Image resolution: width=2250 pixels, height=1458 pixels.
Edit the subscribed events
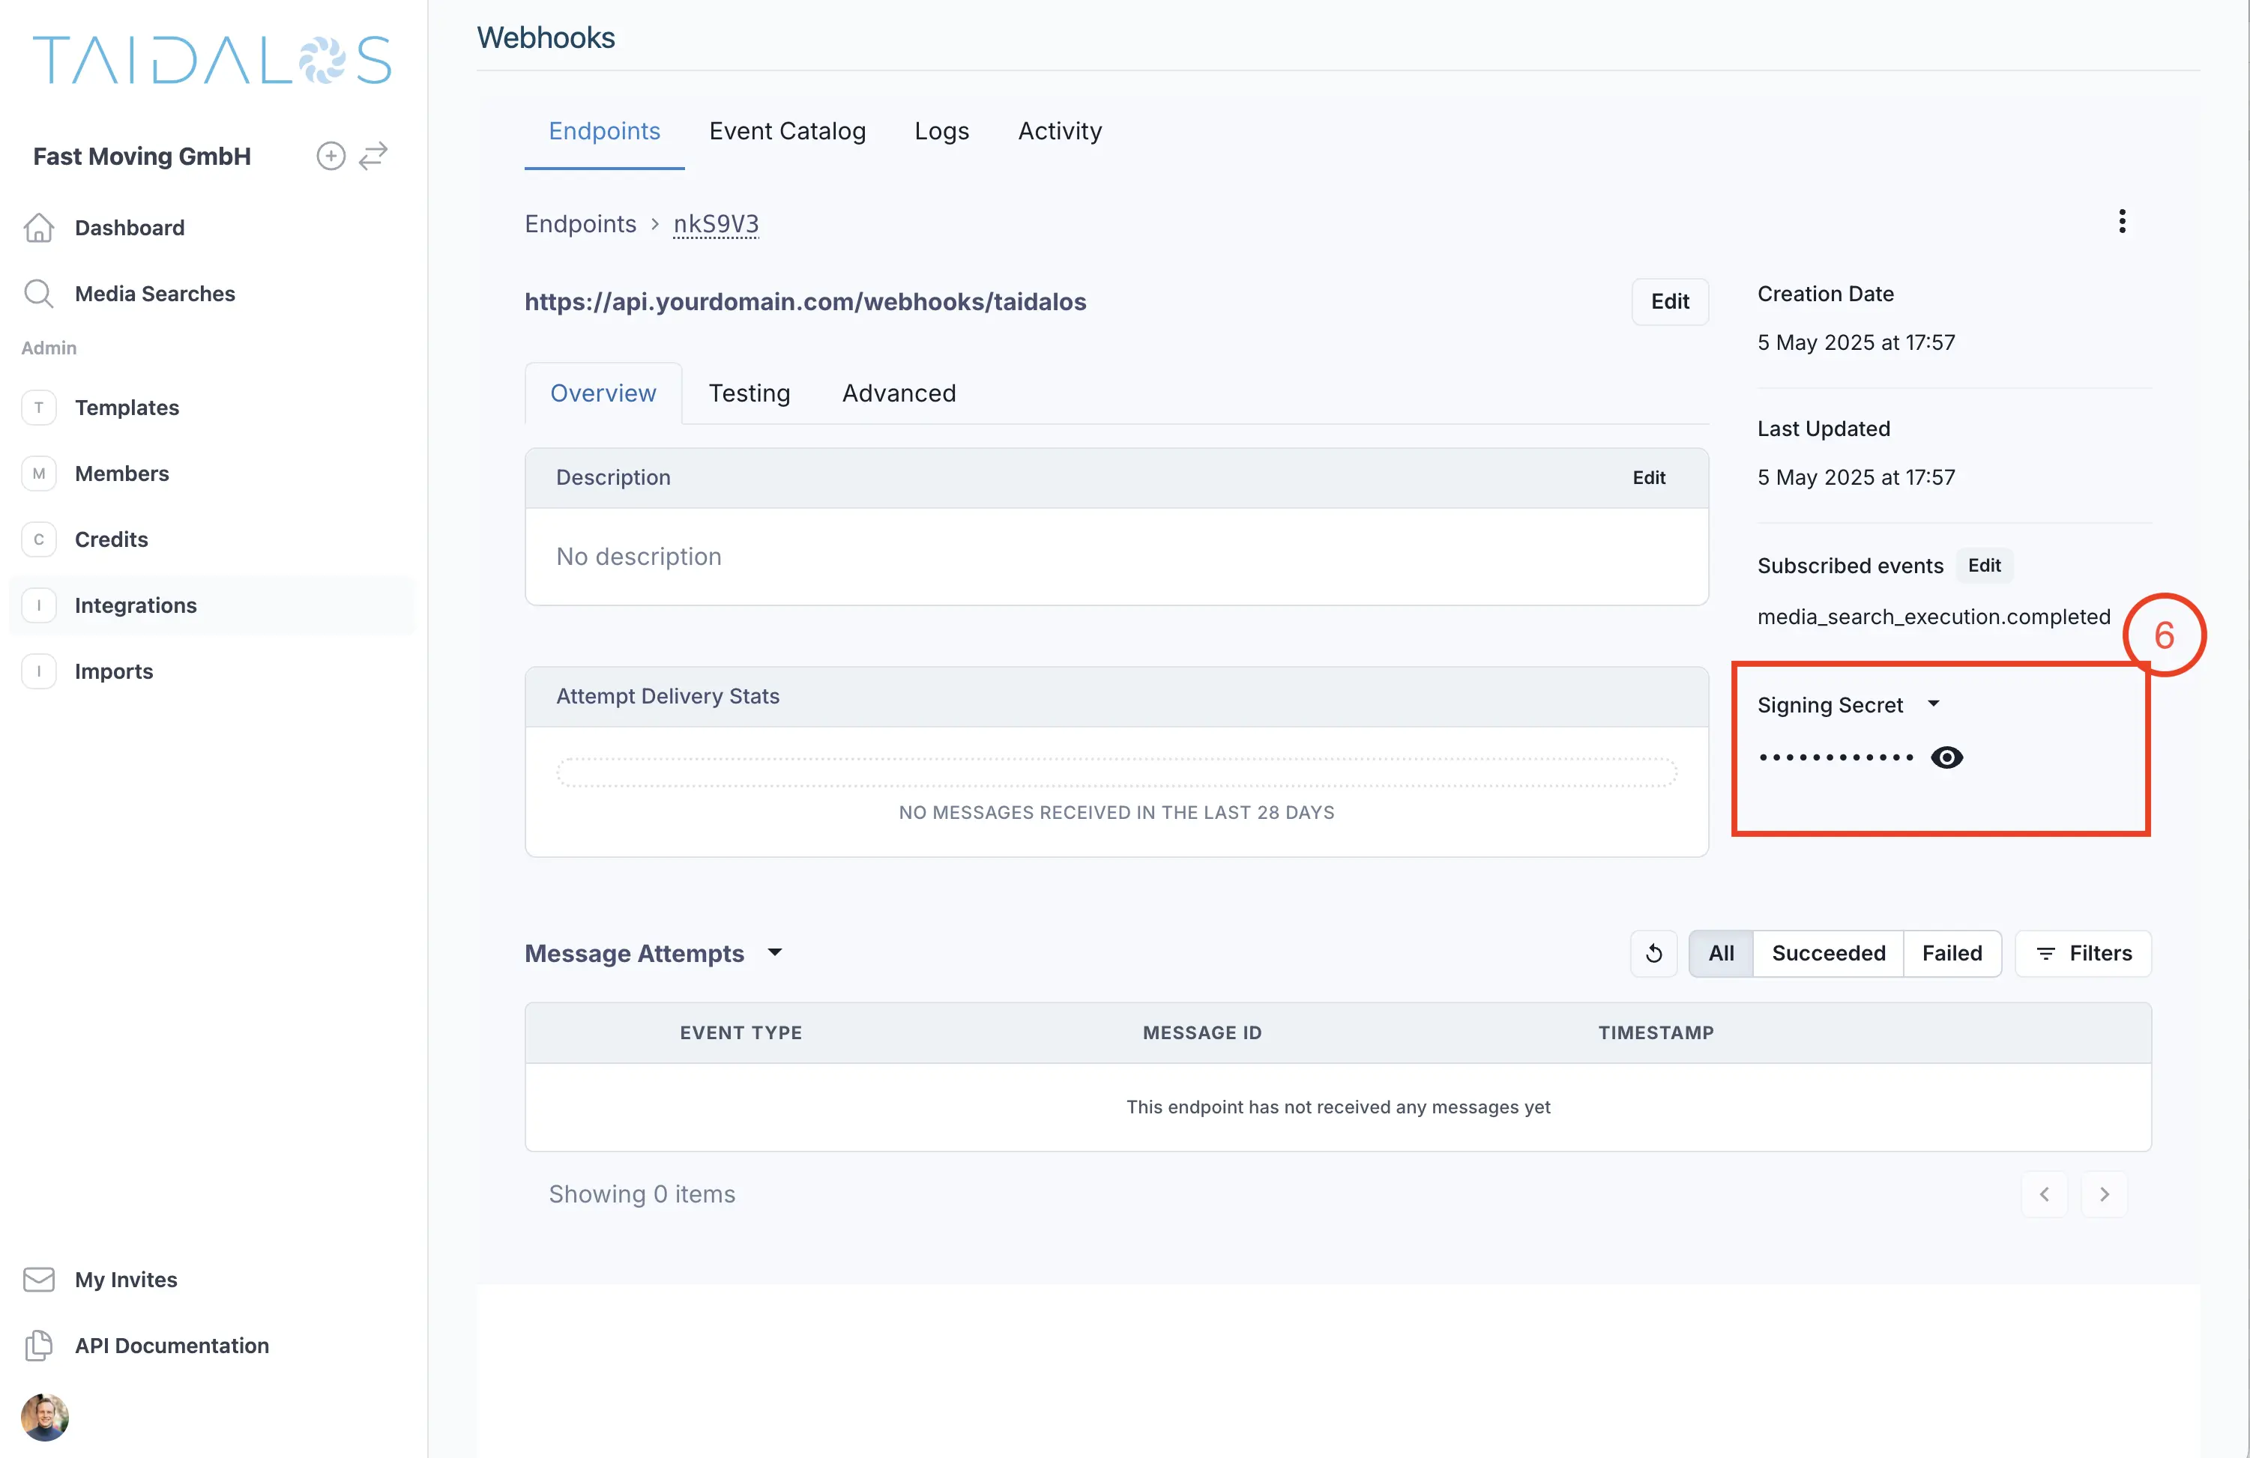coord(1985,565)
